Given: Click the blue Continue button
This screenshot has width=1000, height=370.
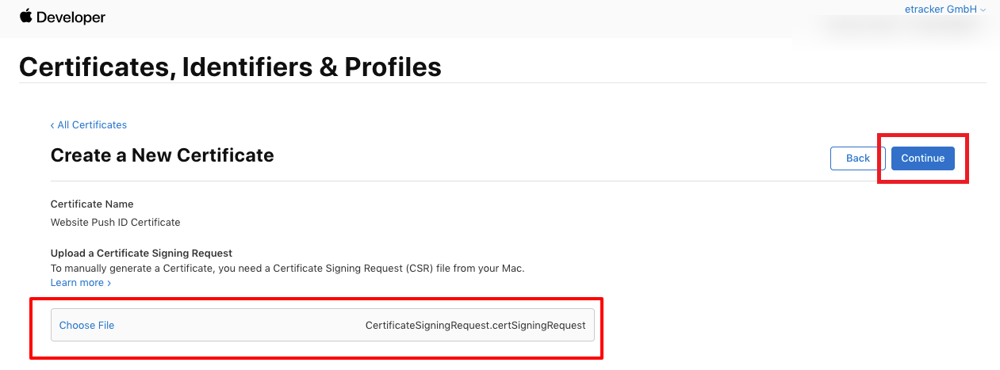Looking at the screenshot, I should click(923, 158).
